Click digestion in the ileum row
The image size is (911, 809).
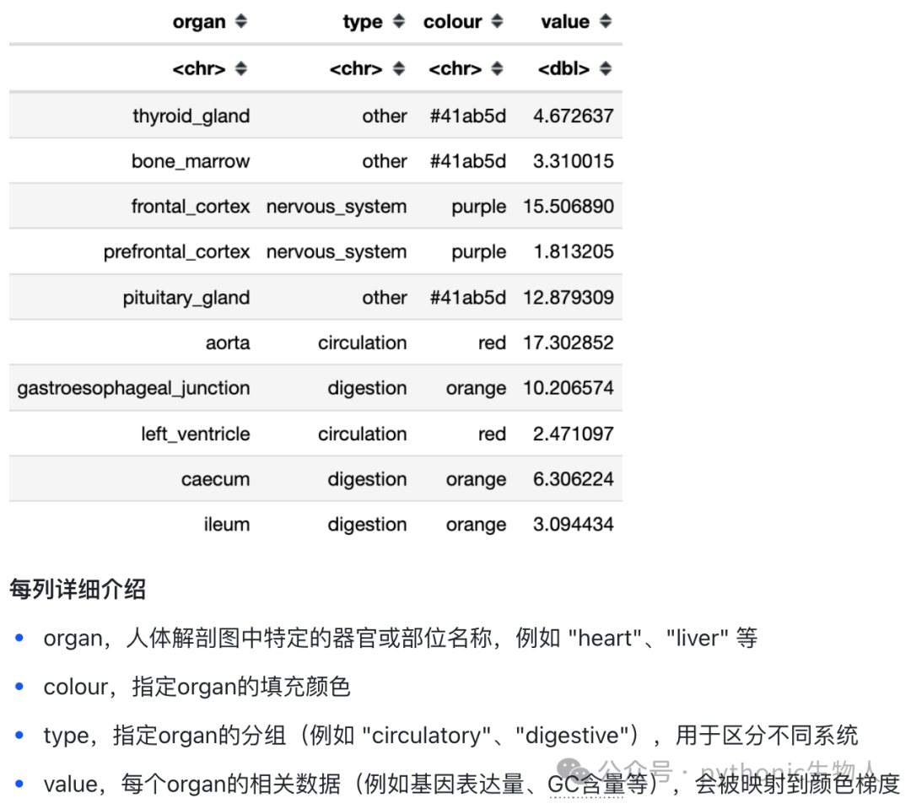point(367,524)
